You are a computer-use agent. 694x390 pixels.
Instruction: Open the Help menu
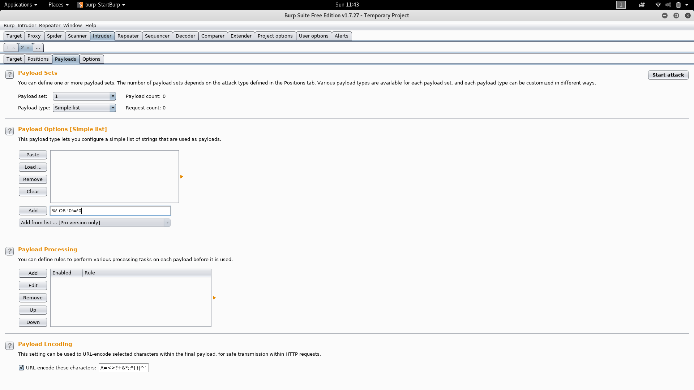click(91, 25)
